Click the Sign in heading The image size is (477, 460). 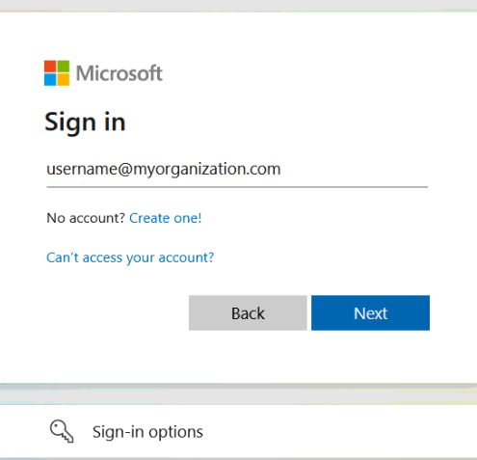[x=85, y=122]
